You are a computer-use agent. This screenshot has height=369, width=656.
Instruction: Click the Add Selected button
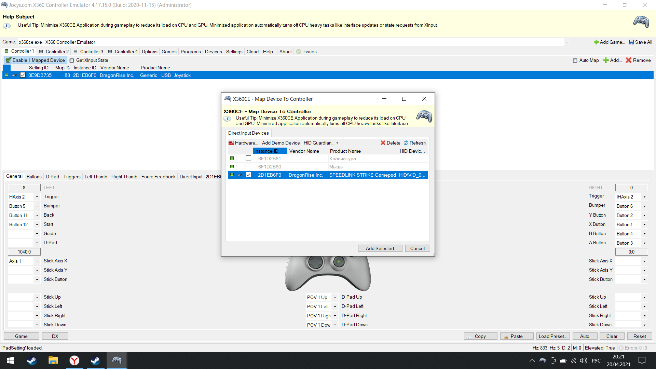(380, 248)
